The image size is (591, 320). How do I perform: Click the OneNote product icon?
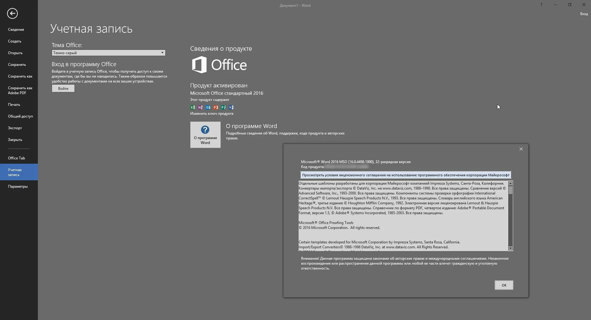[x=200, y=107]
